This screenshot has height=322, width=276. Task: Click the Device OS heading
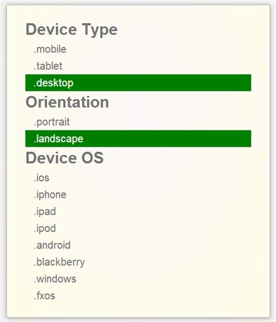(x=65, y=158)
